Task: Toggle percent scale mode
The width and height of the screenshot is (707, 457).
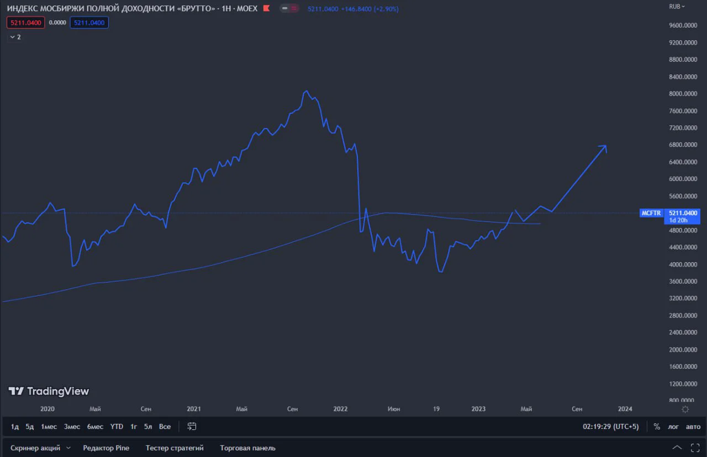Action: [657, 427]
